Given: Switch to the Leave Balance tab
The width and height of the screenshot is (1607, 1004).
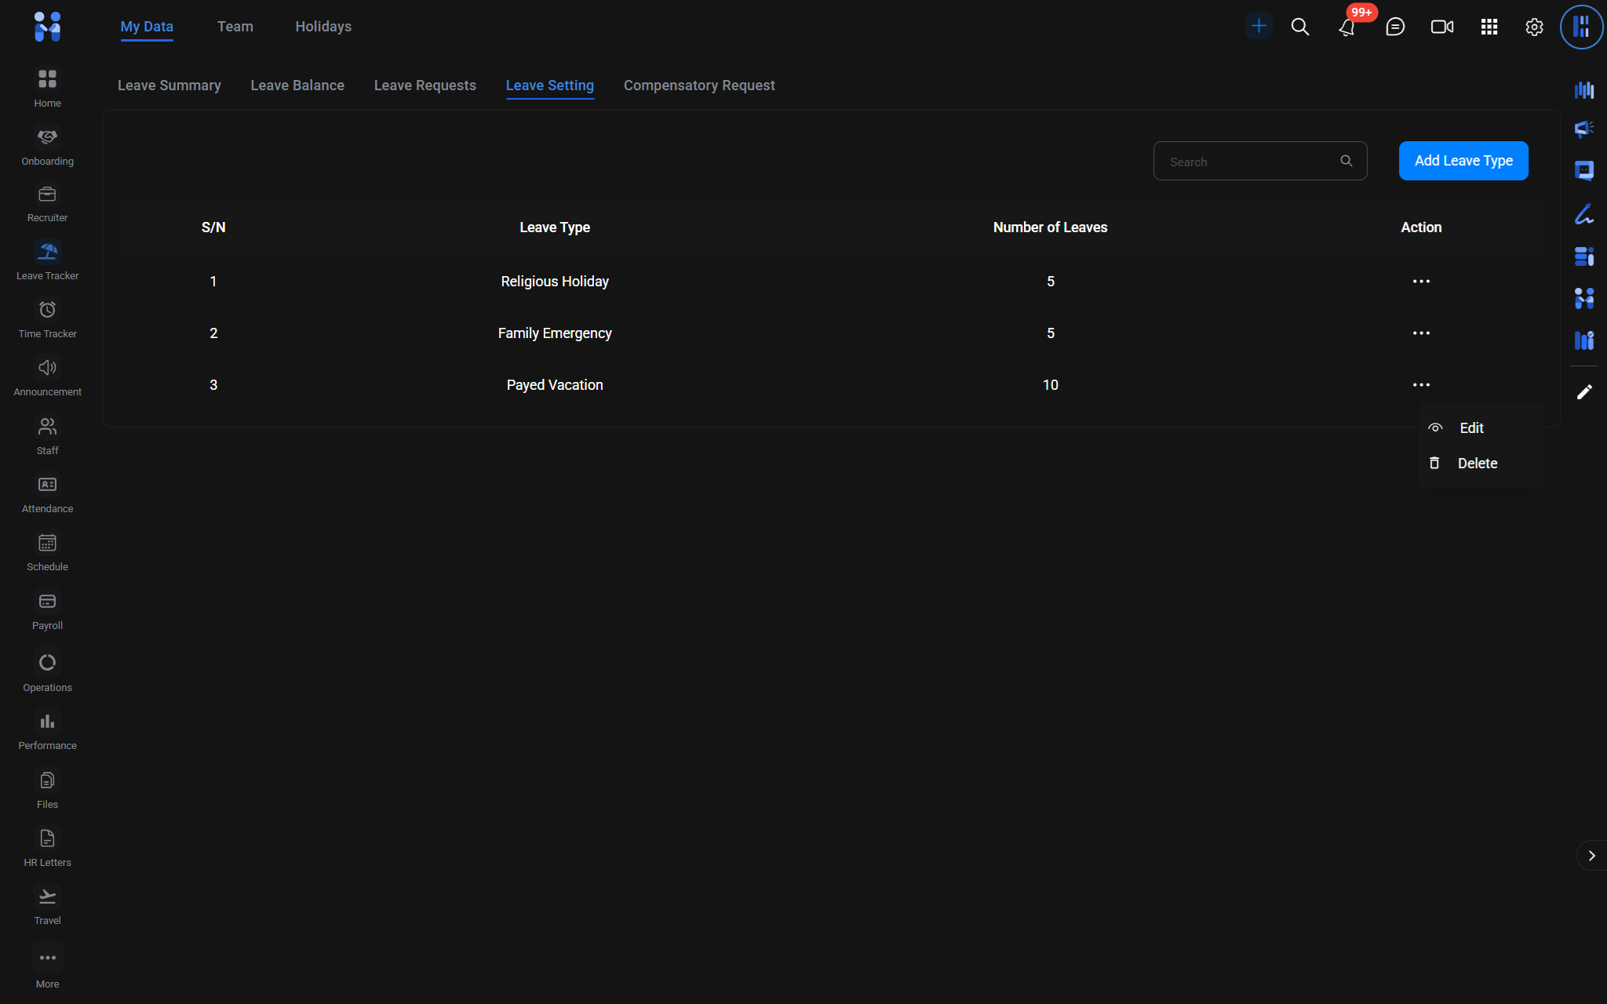Looking at the screenshot, I should coord(297,85).
